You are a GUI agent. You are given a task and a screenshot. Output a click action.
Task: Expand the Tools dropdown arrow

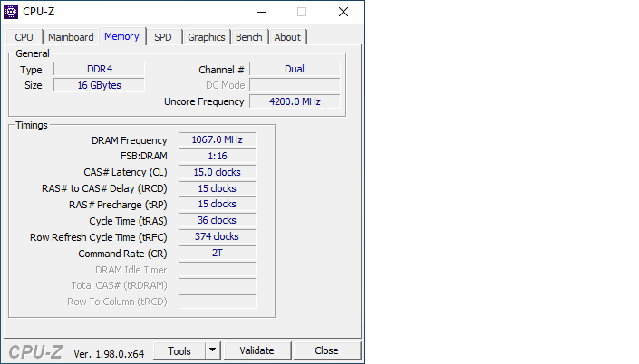click(x=213, y=351)
